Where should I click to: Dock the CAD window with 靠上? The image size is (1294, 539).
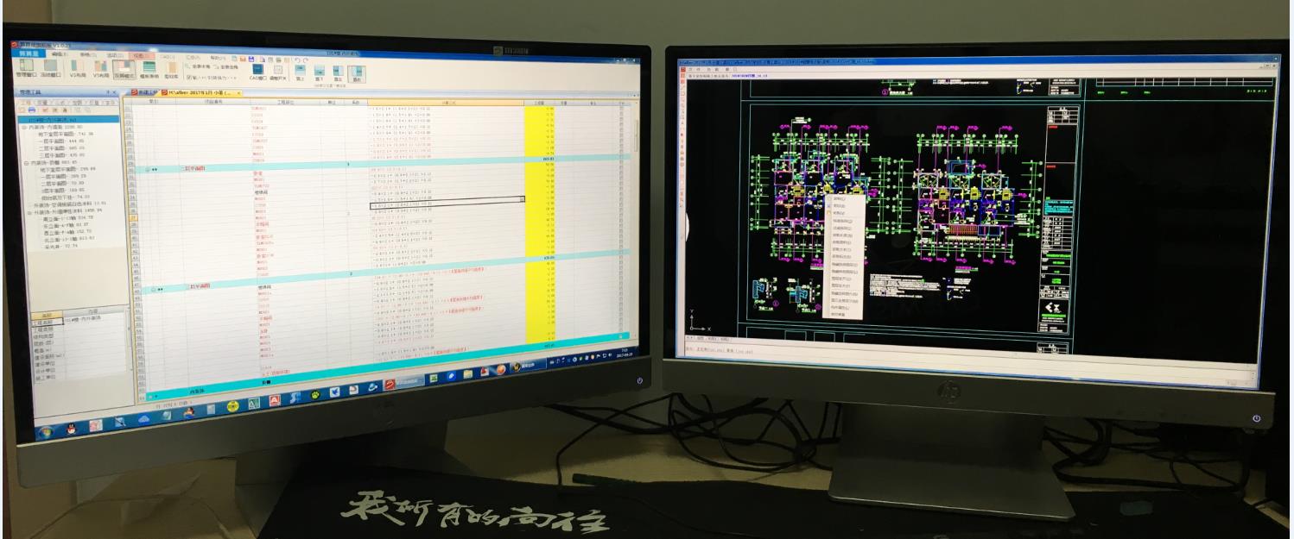(300, 72)
